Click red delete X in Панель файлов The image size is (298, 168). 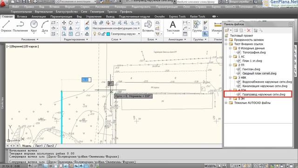coord(249,30)
